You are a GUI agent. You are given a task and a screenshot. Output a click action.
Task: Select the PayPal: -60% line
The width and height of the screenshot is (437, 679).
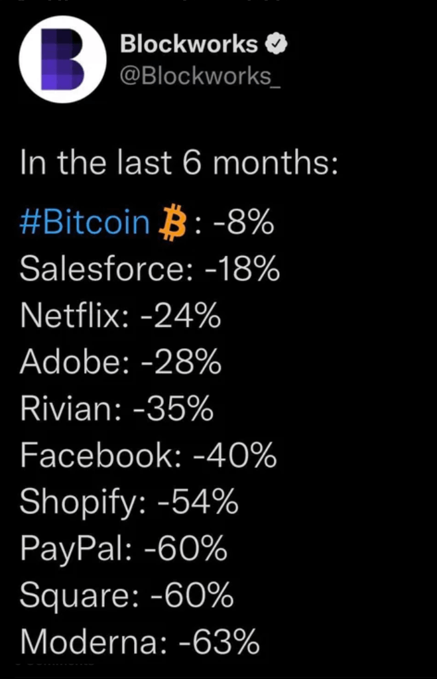pos(123,549)
